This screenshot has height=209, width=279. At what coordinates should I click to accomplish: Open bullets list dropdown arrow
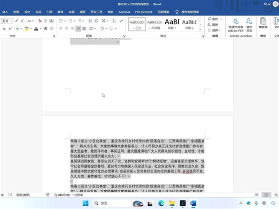(x=65, y=21)
